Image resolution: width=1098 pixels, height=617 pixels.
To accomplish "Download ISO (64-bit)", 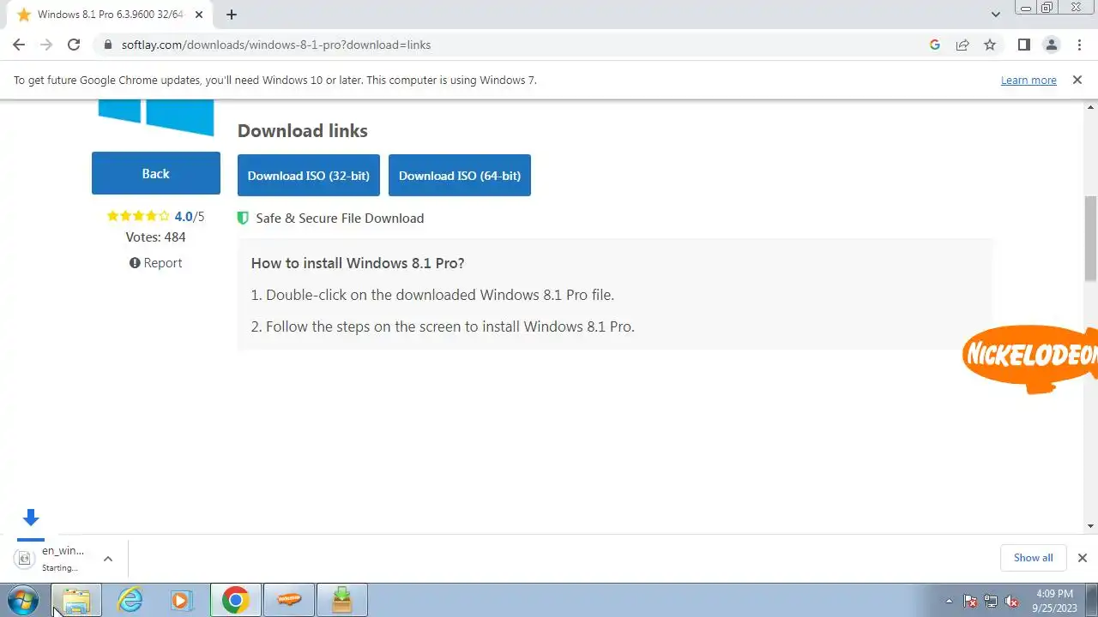I will [460, 175].
